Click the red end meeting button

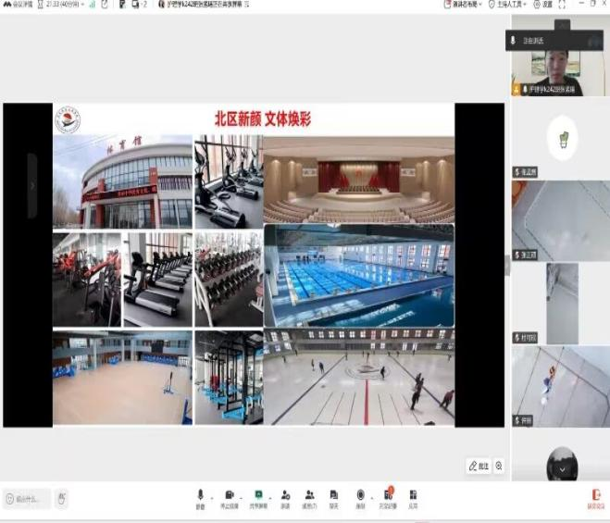(595, 497)
